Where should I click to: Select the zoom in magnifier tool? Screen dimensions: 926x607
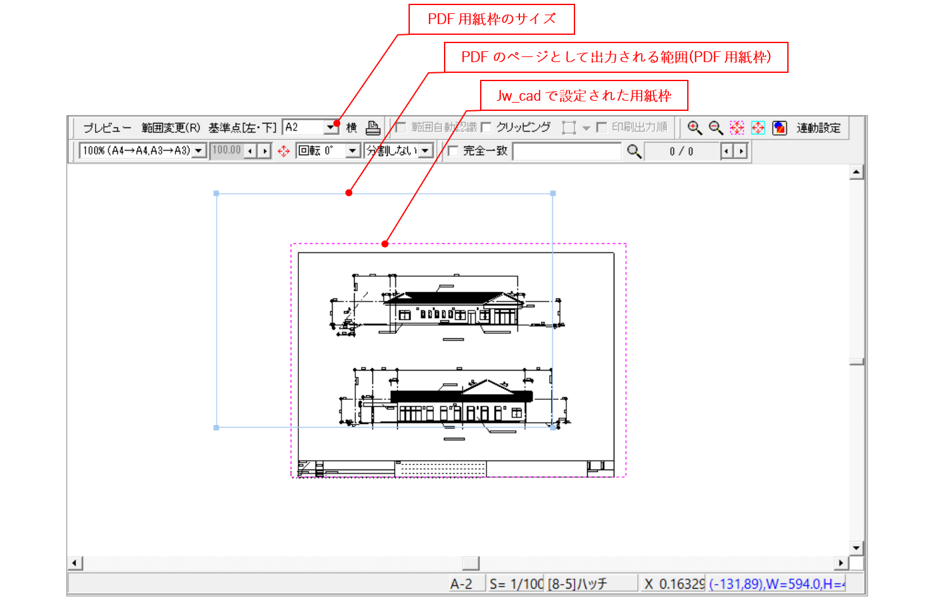tap(695, 127)
